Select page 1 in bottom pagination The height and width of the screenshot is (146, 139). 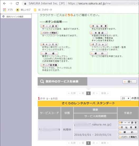click(88, 143)
